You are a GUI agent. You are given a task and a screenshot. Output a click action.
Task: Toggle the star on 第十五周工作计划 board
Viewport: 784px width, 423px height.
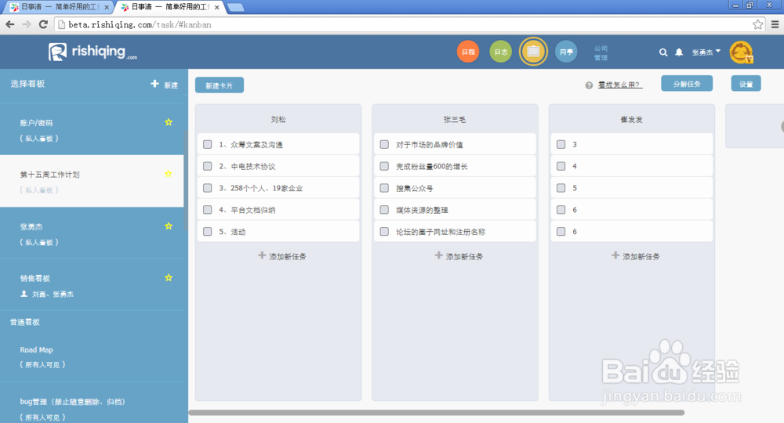(x=169, y=174)
